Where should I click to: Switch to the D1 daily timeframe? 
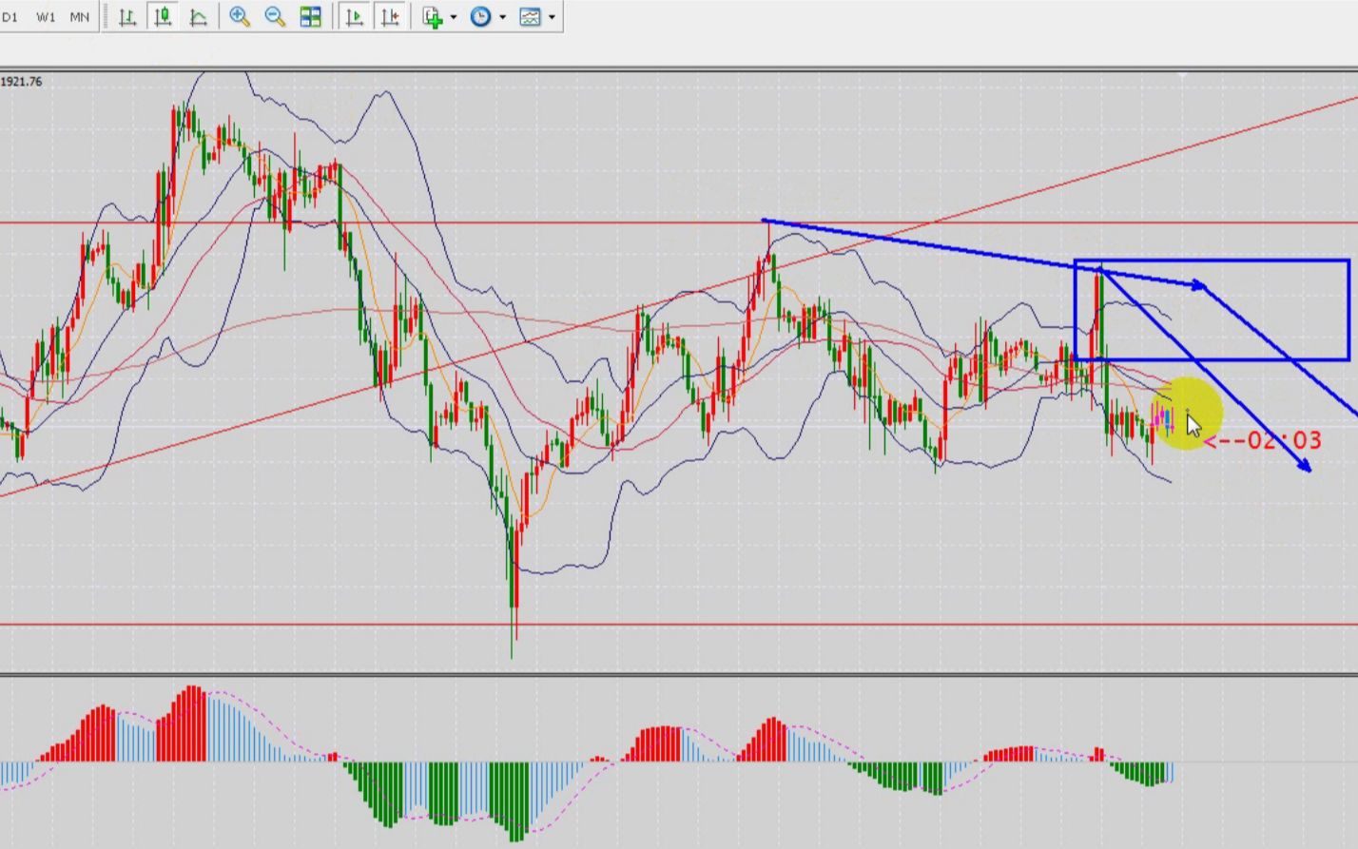click(x=10, y=17)
